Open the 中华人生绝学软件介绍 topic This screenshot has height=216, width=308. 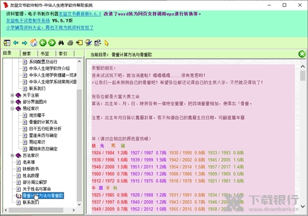(x=49, y=69)
